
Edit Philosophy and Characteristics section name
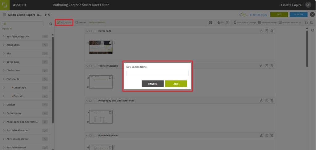coord(261,101)
